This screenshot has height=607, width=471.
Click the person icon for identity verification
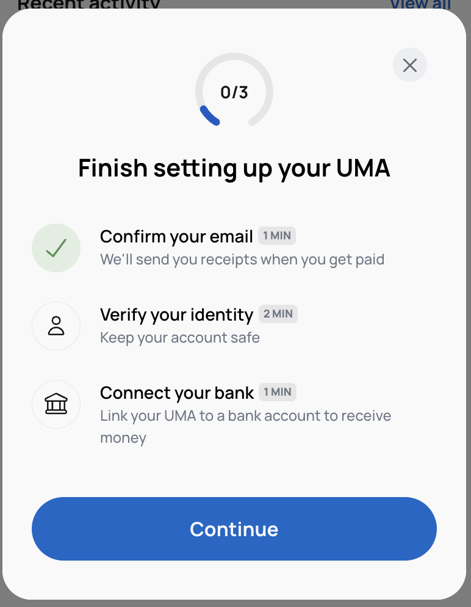click(56, 326)
